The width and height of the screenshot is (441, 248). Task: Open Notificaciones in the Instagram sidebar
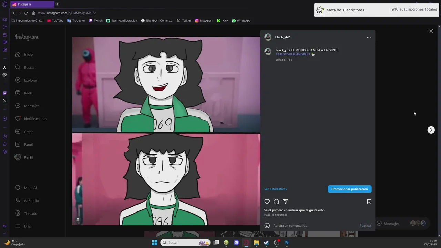31,119
